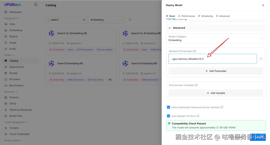
Task: Click the Cloud Credentials icon
Action: 6,134
